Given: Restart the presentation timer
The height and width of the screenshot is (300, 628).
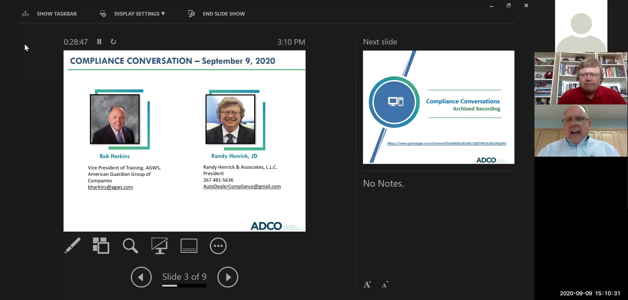Looking at the screenshot, I should tap(113, 42).
